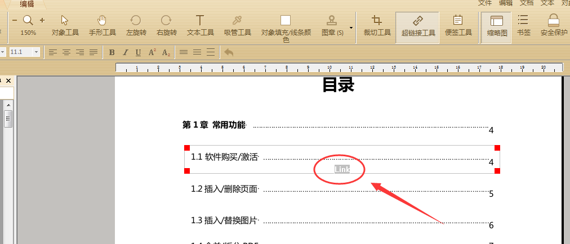
Task: Click the top-left red link handle
Action: pyautogui.click(x=187, y=148)
